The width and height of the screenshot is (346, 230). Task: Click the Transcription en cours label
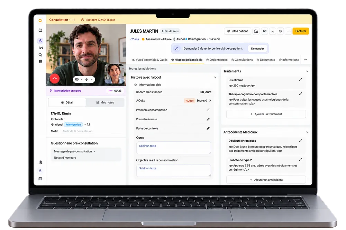[x=67, y=91]
